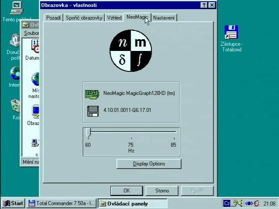Click the dialog help question mark button
Screen dimensions: 279x209
(x=204, y=5)
